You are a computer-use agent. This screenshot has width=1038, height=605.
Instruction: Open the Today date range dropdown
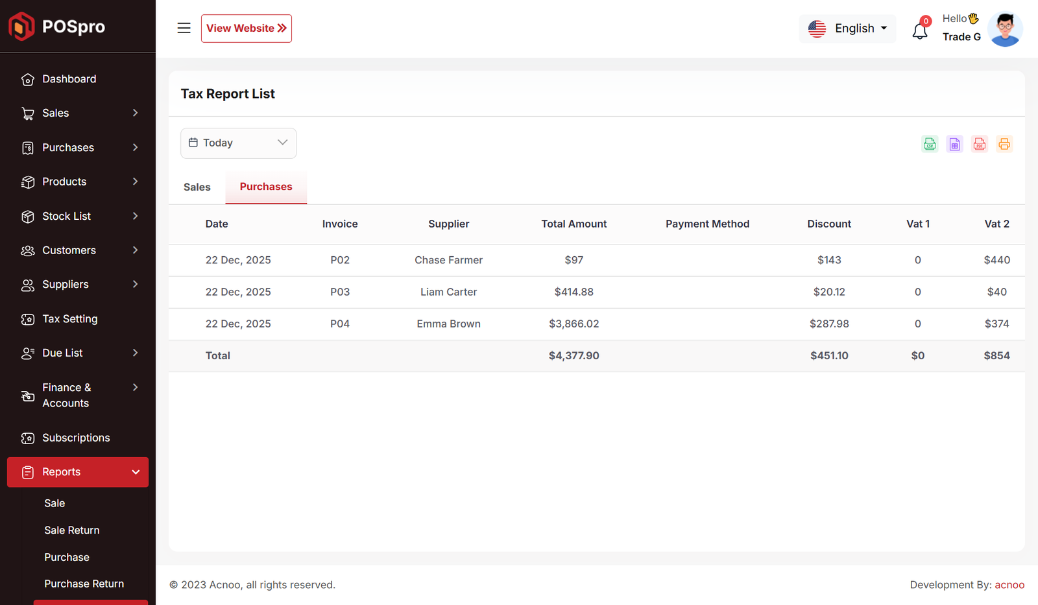click(x=238, y=143)
